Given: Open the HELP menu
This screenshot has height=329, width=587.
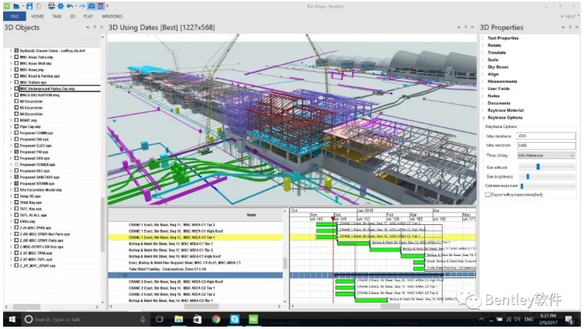Looking at the screenshot, I should point(570,16).
